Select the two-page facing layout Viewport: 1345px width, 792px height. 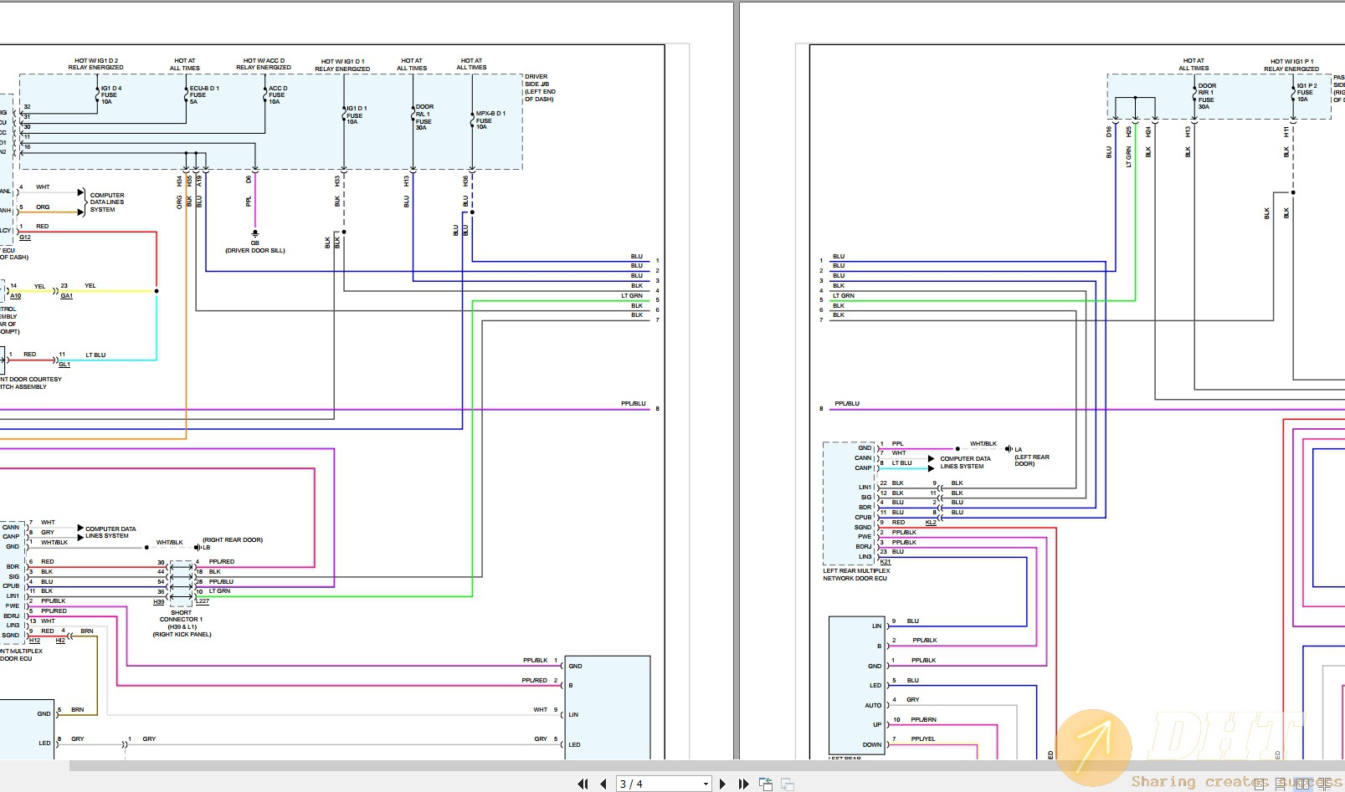coord(1302,784)
